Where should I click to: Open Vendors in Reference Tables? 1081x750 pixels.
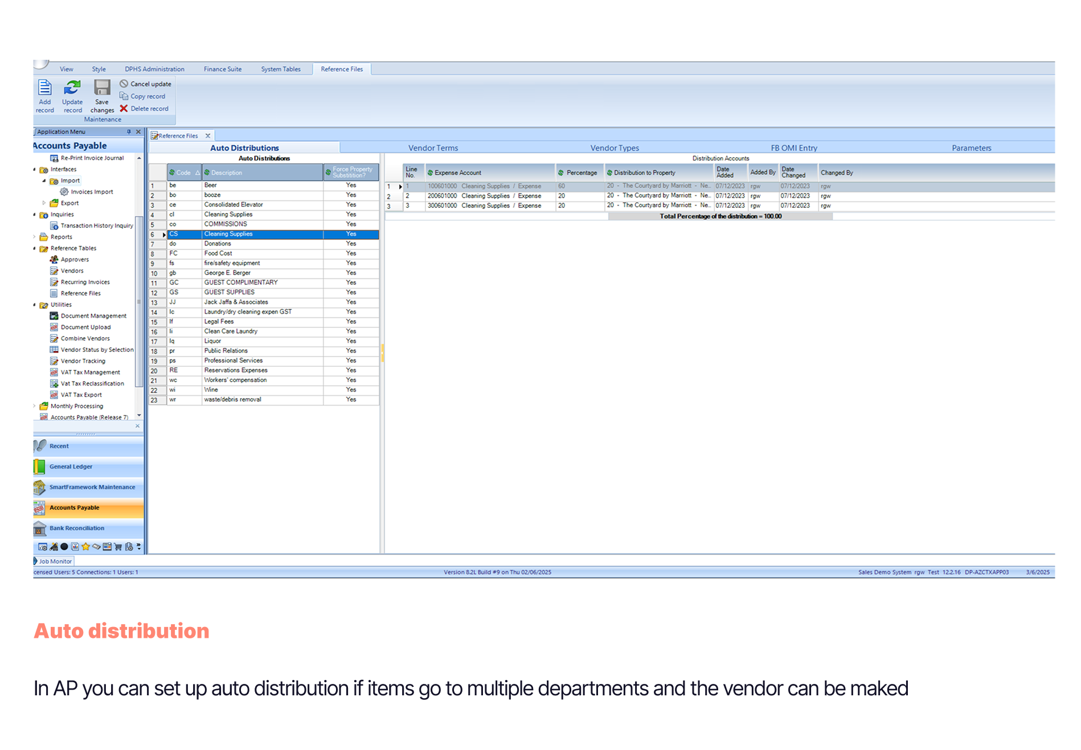(67, 271)
